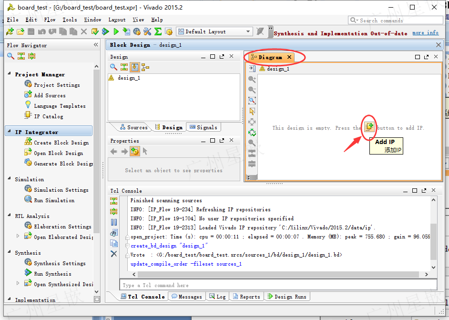Image resolution: width=449 pixels, height=320 pixels.
Task: Click the Tcl command input field
Action: (278, 285)
